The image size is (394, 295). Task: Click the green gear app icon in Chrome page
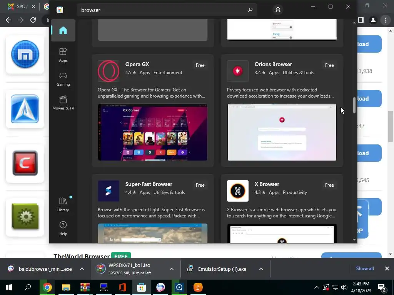tap(25, 217)
